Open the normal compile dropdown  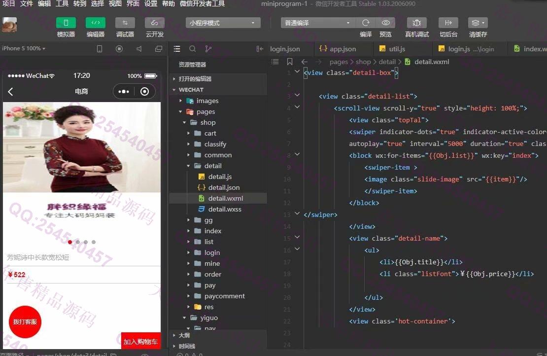(317, 23)
